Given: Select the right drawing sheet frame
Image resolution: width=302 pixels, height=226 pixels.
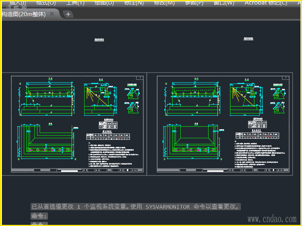Looking at the screenshot, I should pos(223,124).
